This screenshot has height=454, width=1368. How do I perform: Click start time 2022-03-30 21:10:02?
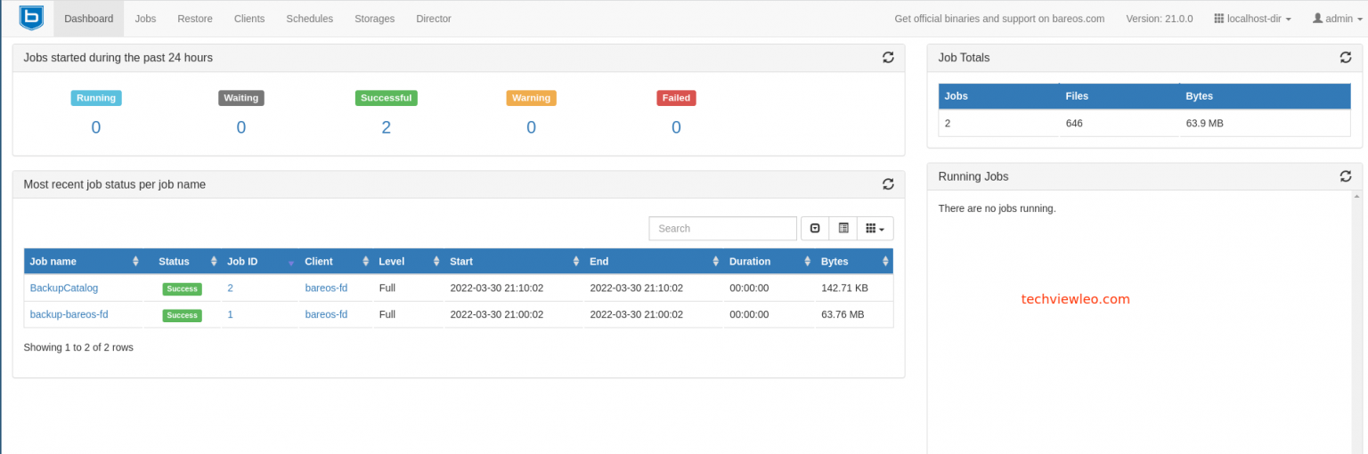tap(497, 288)
